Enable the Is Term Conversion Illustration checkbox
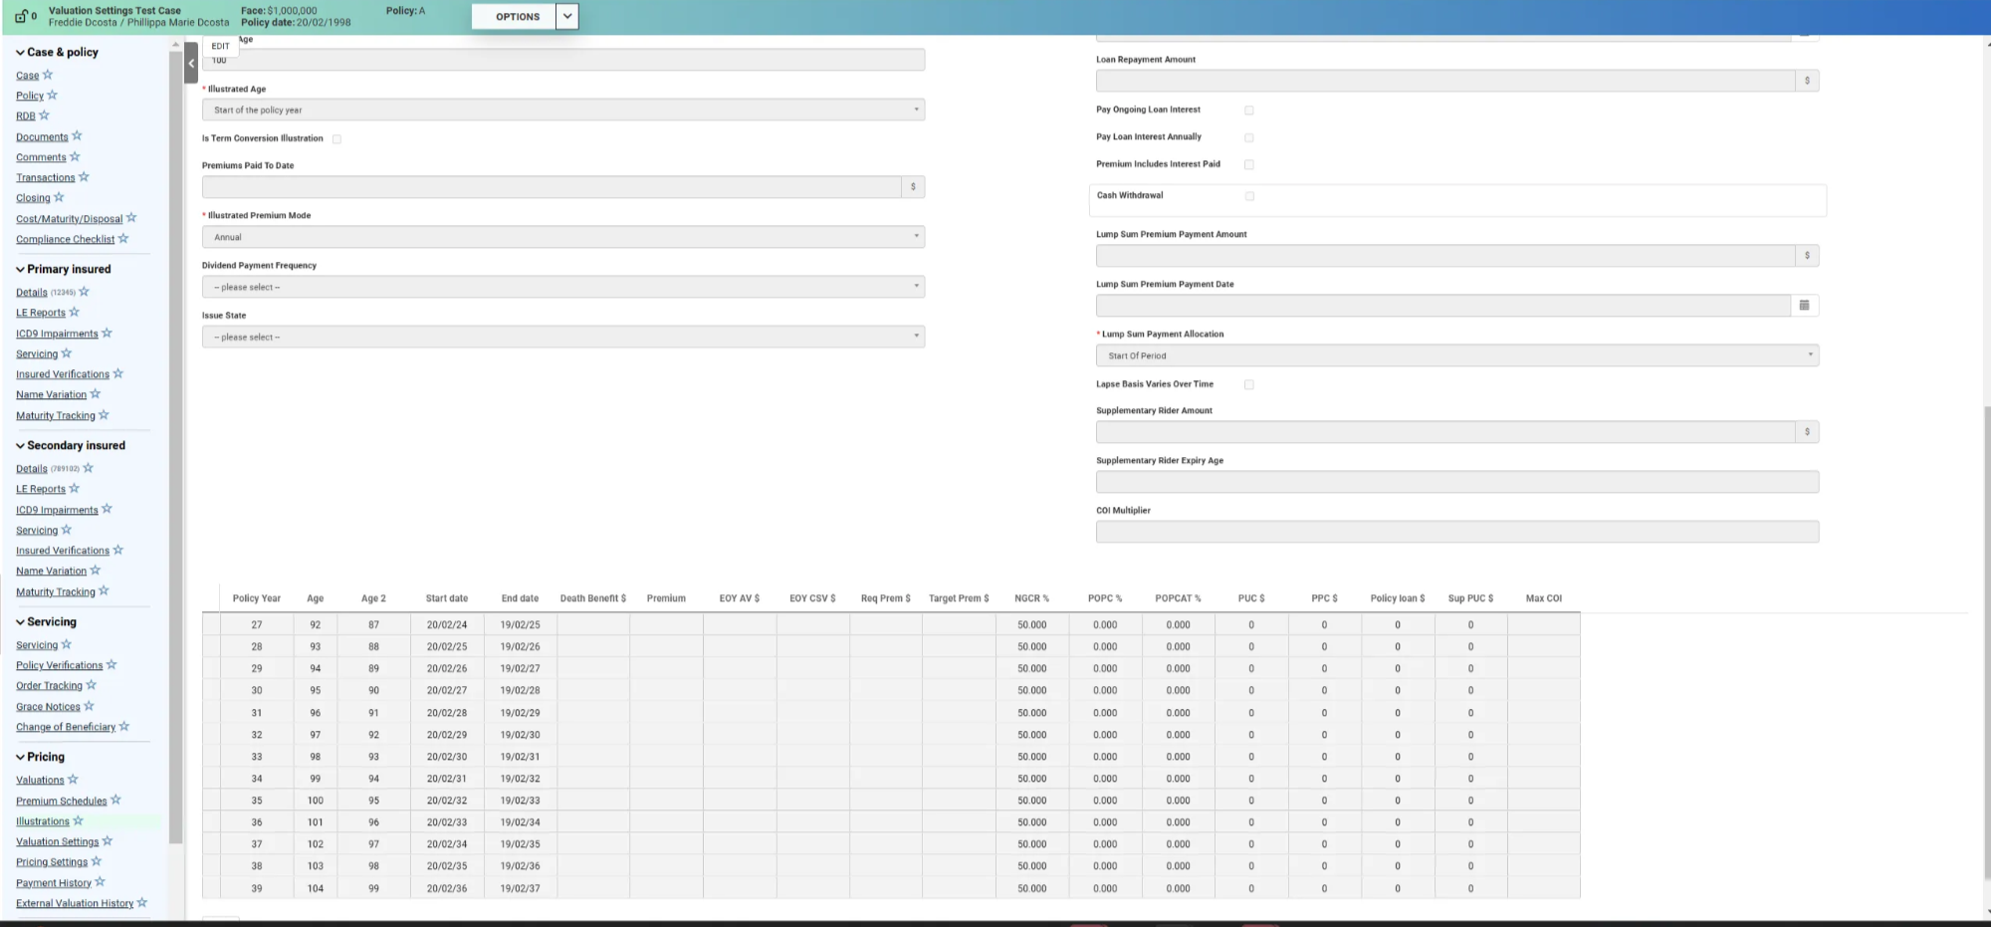 (x=336, y=139)
